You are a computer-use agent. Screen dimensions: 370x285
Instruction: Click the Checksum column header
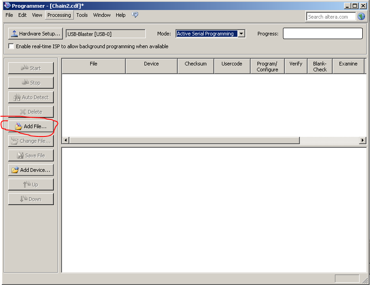click(x=195, y=64)
